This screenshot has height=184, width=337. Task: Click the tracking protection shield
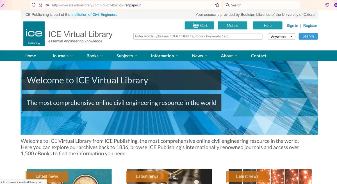[x=33, y=5]
